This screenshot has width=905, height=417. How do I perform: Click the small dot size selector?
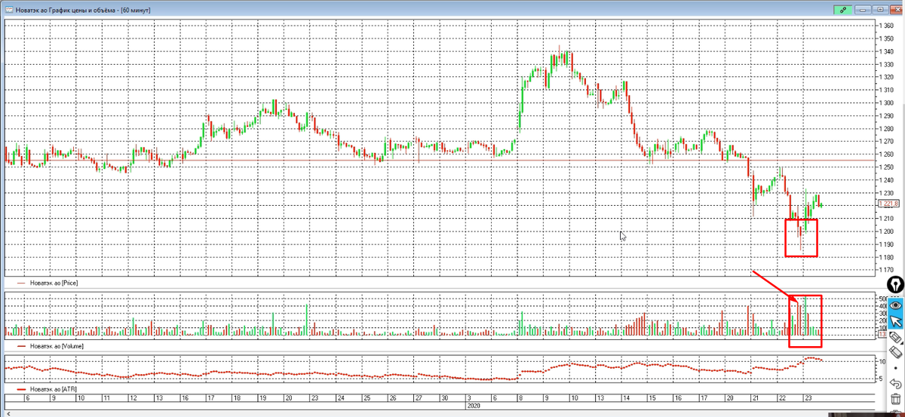(x=895, y=368)
